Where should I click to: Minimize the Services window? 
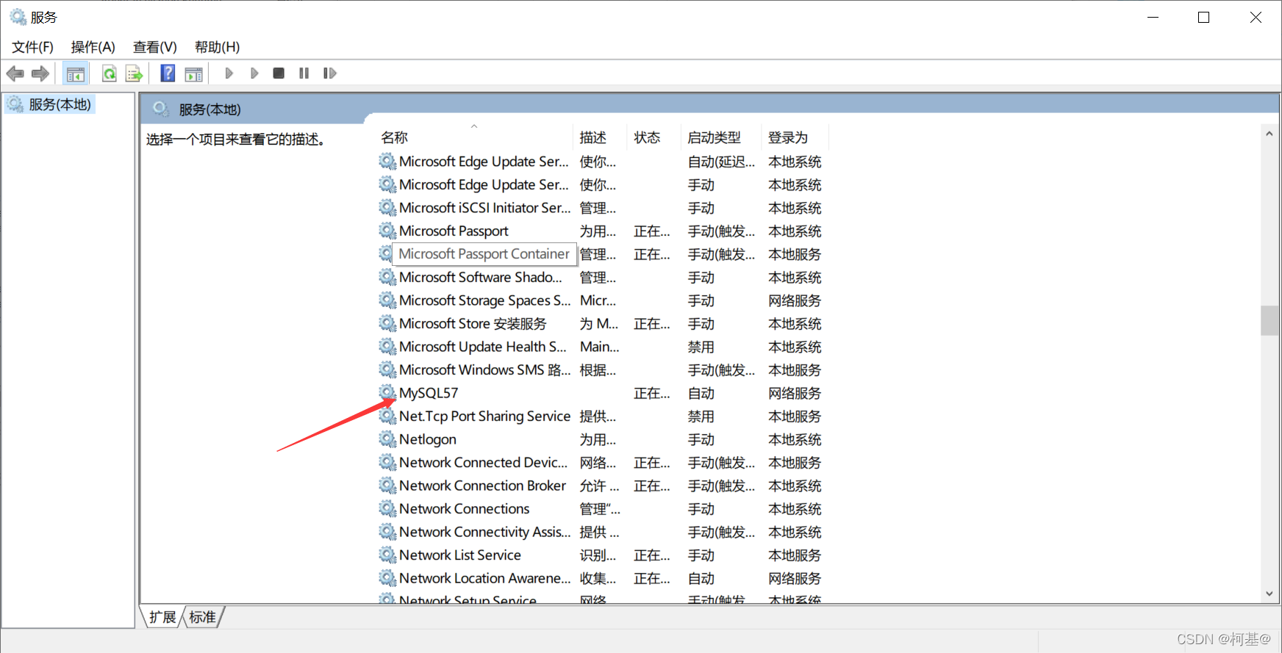1153,17
